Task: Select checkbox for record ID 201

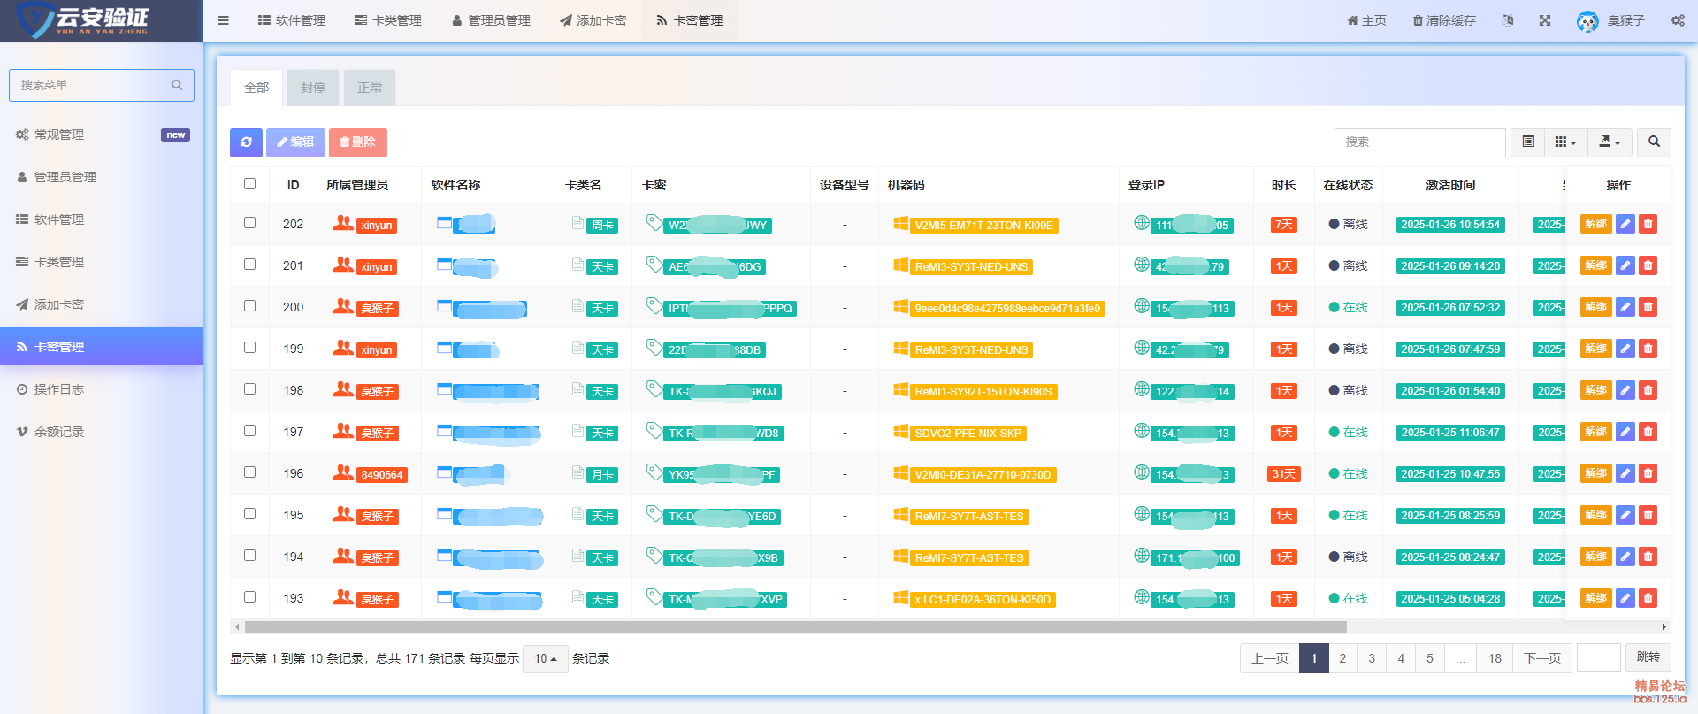Action: click(x=249, y=265)
